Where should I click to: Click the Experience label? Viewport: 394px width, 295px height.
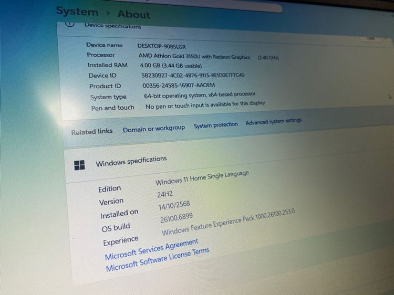click(x=121, y=240)
